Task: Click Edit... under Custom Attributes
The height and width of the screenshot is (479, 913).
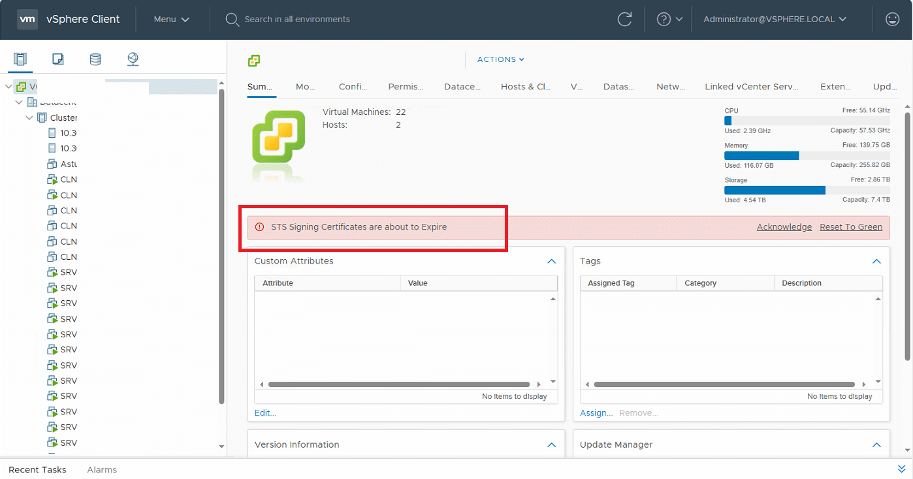Action: pyautogui.click(x=265, y=413)
